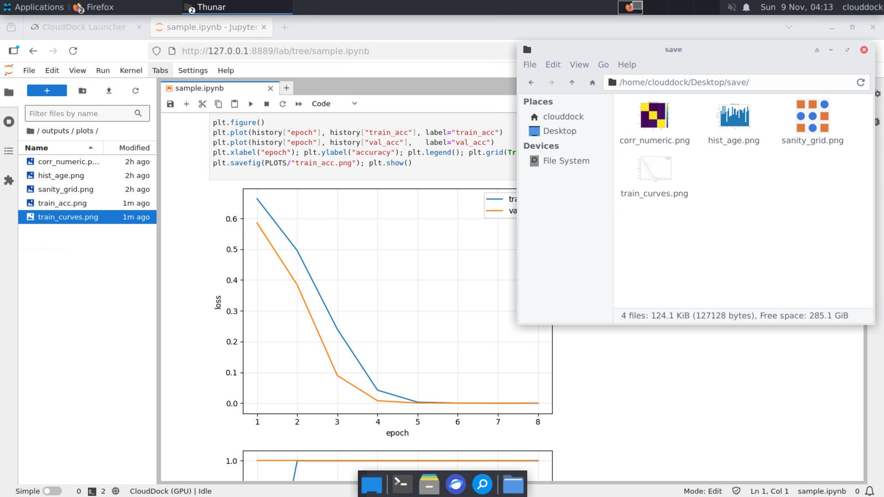The width and height of the screenshot is (884, 497).
Task: Sort files by the Name column header
Action: tap(36, 147)
